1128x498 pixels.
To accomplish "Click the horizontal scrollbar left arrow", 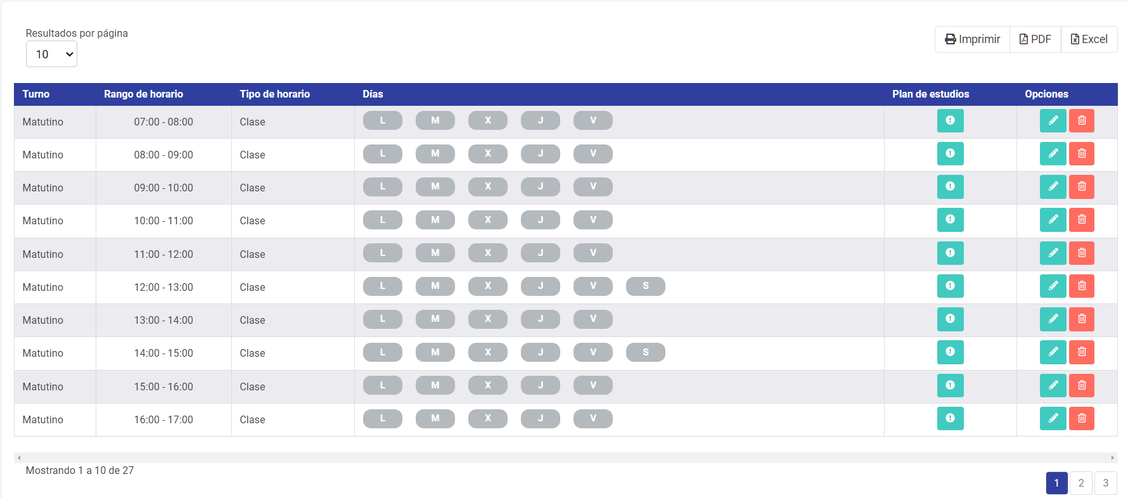I will [19, 457].
